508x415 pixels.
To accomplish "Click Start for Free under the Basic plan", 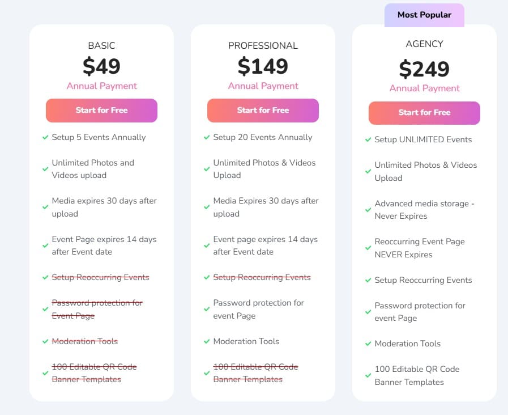I will [101, 111].
